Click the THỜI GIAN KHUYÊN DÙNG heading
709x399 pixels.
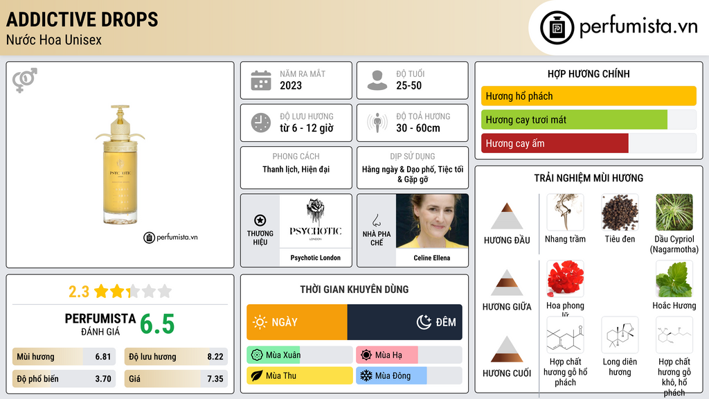354,289
